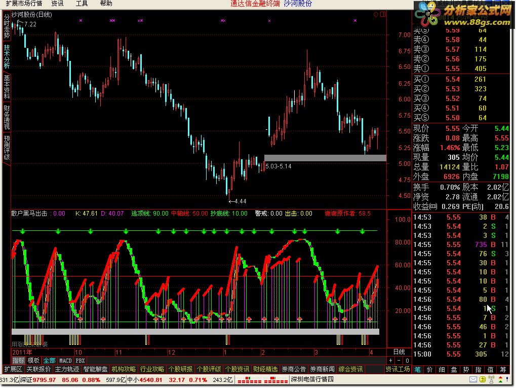This screenshot has width=516, height=388.
Task: Open the mail envelope status icon
Action: pyautogui.click(x=473, y=380)
